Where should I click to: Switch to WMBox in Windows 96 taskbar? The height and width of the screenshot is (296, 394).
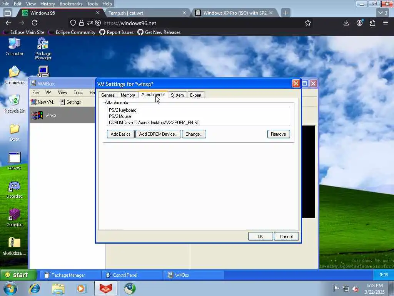(x=194, y=275)
